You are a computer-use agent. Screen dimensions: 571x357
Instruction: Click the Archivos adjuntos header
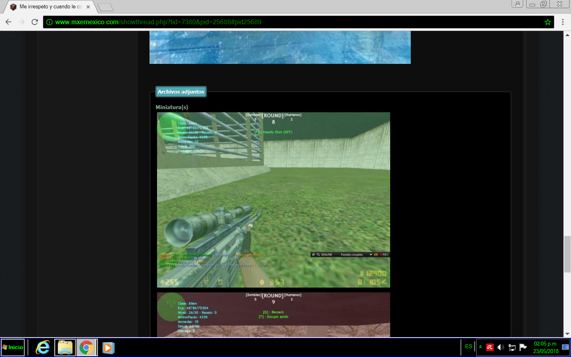tap(181, 92)
